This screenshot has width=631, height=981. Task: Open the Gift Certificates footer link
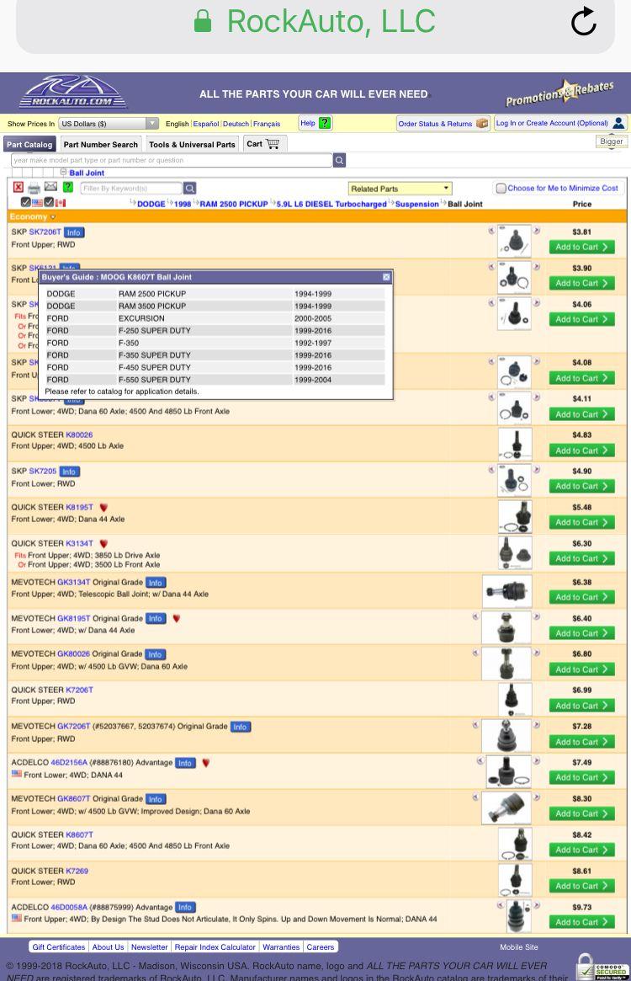(58, 947)
